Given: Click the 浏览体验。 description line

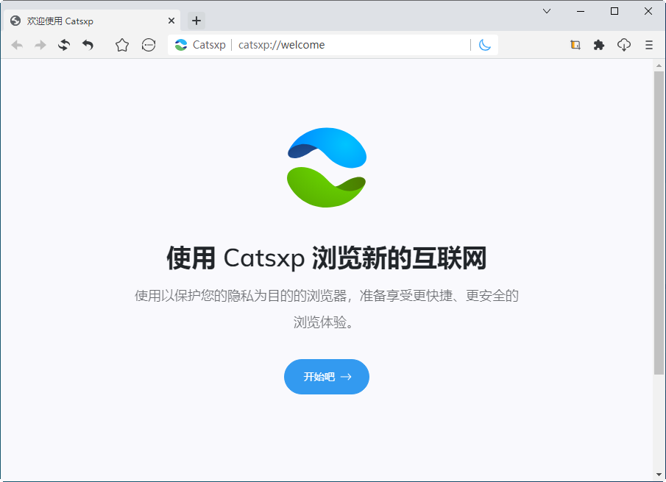Looking at the screenshot, I should (x=323, y=322).
